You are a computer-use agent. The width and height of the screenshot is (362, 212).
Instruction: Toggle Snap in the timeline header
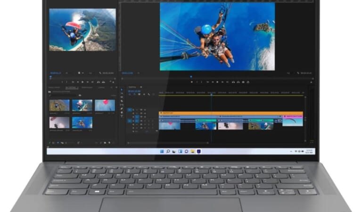pyautogui.click(x=134, y=94)
